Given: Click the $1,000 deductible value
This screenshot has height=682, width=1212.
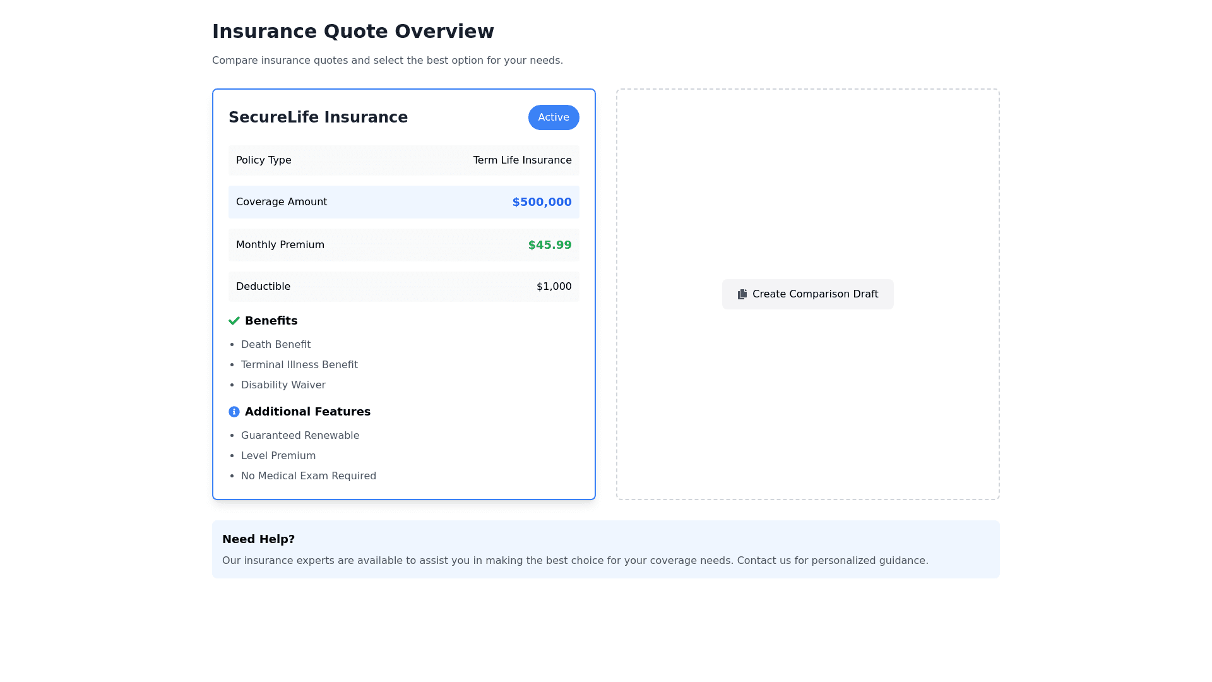Looking at the screenshot, I should point(554,287).
